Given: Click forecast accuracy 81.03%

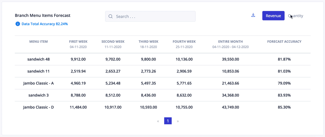Looking at the screenshot, I should tap(284, 71).
